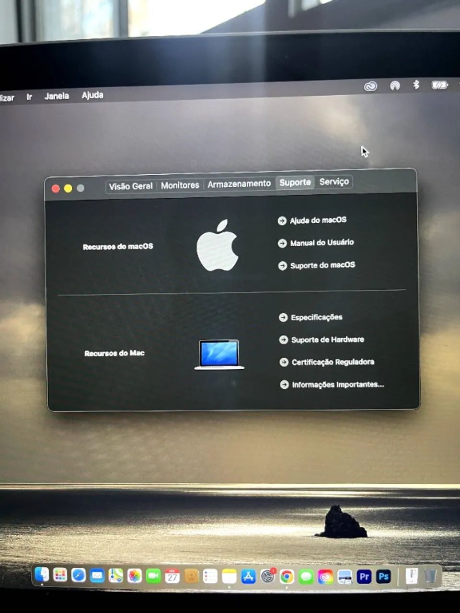
Task: Open Finder from the dock
Action: 42,574
